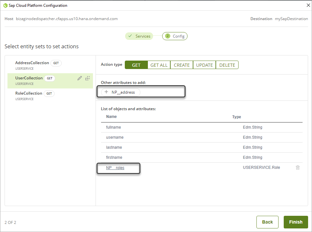This screenshot has height=232, width=312.
Task: Delete the NP__roles row with trash icon
Action: pyautogui.click(x=298, y=168)
